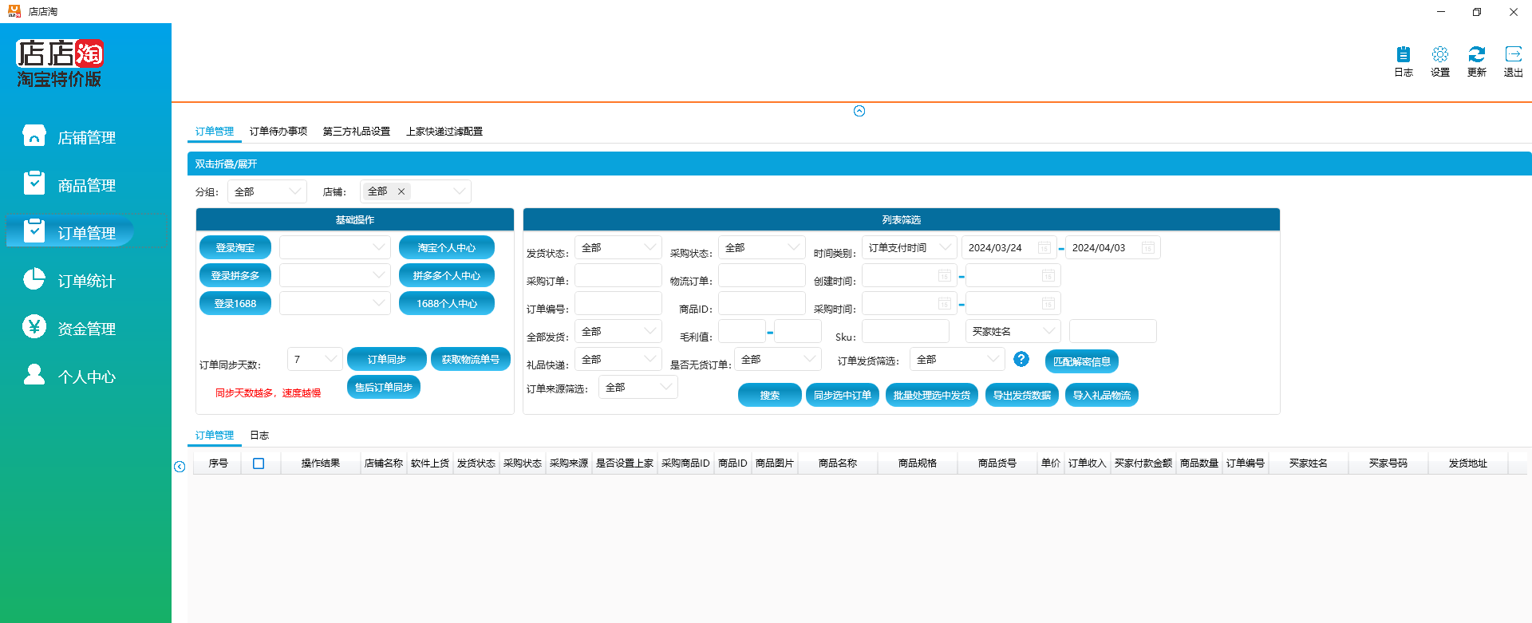Focus the 采购订单 input field
1532x623 pixels.
tap(618, 275)
